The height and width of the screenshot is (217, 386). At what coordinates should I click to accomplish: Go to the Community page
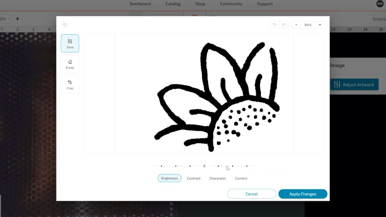pos(231,4)
